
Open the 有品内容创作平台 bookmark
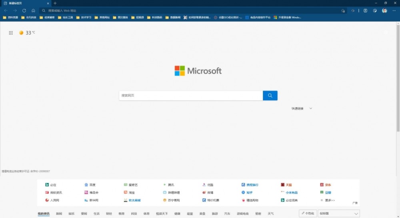[258, 18]
